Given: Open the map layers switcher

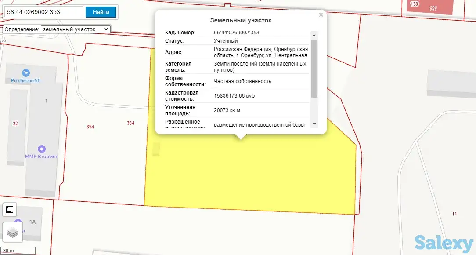Looking at the screenshot, I should click(x=12, y=232).
